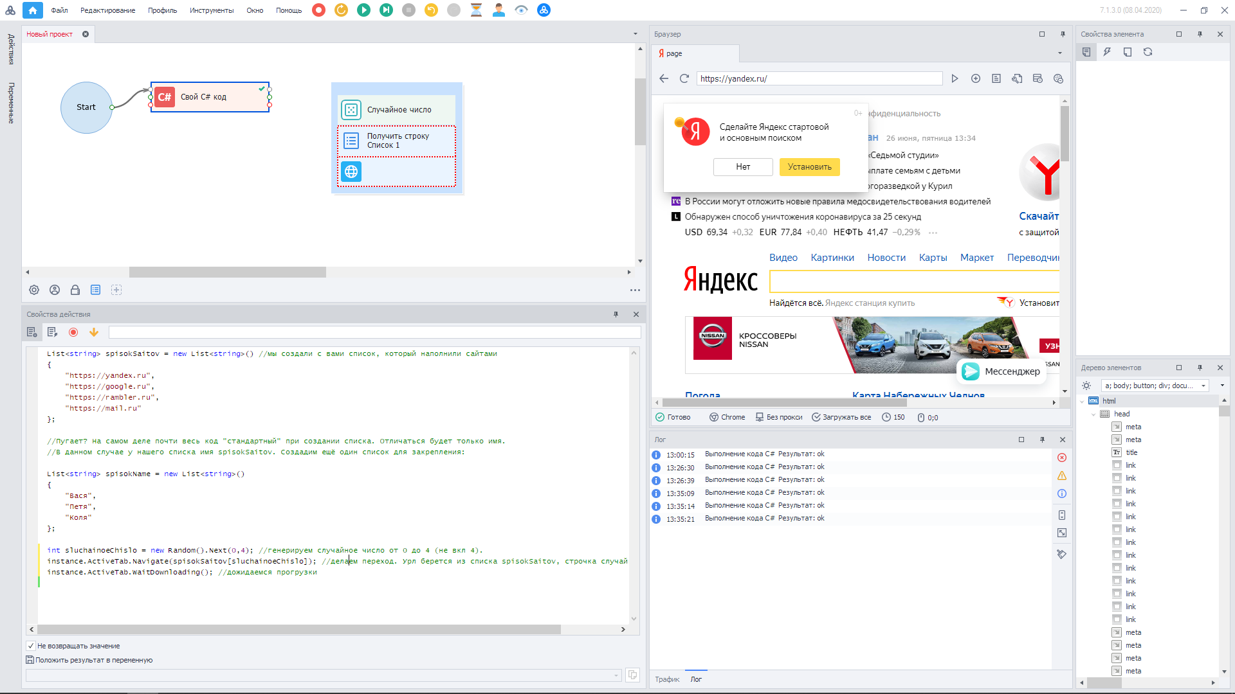Click the red error filter icon in log
Image resolution: width=1235 pixels, height=694 pixels.
click(x=1062, y=458)
